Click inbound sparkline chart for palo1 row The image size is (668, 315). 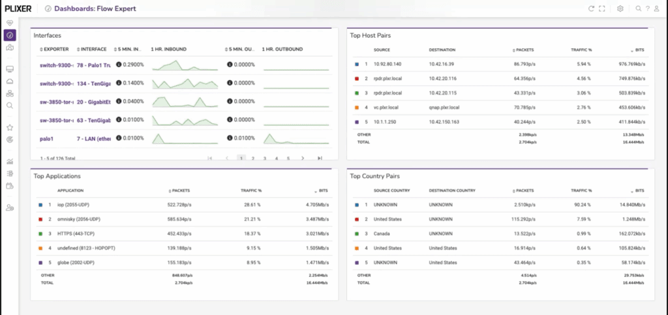click(183, 138)
